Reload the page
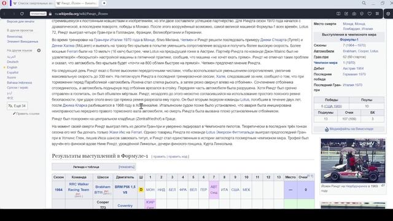The image size is (393, 221). coord(22,14)
